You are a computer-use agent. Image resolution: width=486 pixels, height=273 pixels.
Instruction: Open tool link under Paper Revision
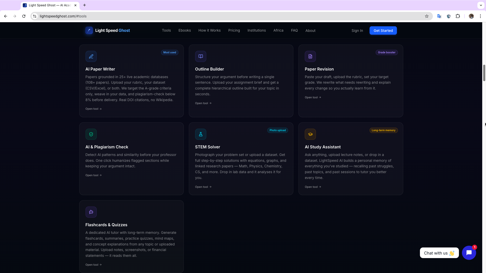[313, 97]
